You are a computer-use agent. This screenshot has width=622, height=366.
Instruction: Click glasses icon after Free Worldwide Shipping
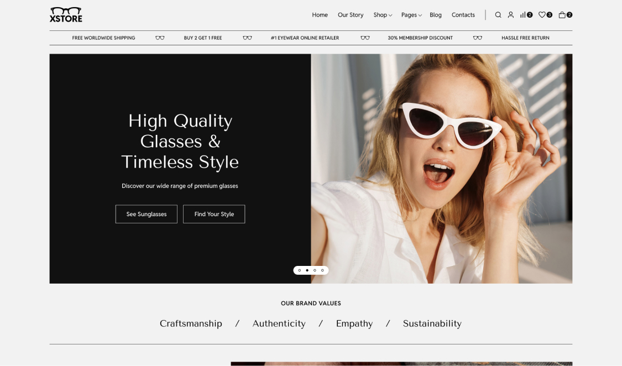pyautogui.click(x=160, y=38)
